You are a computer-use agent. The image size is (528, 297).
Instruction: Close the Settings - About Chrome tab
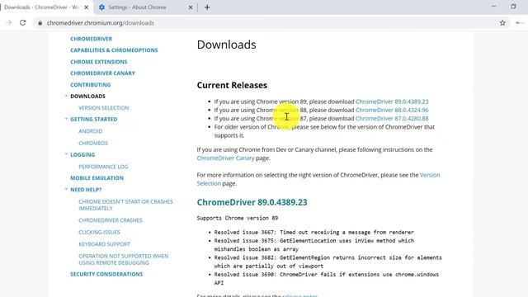point(191,7)
